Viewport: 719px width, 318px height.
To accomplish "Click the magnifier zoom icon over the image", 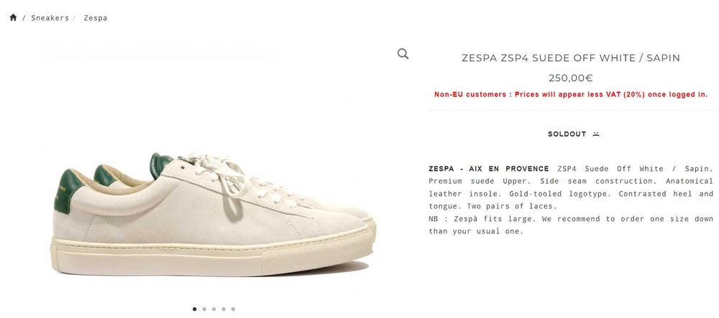I will click(x=403, y=54).
